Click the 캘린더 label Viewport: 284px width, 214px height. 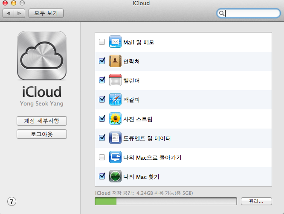[x=131, y=81]
